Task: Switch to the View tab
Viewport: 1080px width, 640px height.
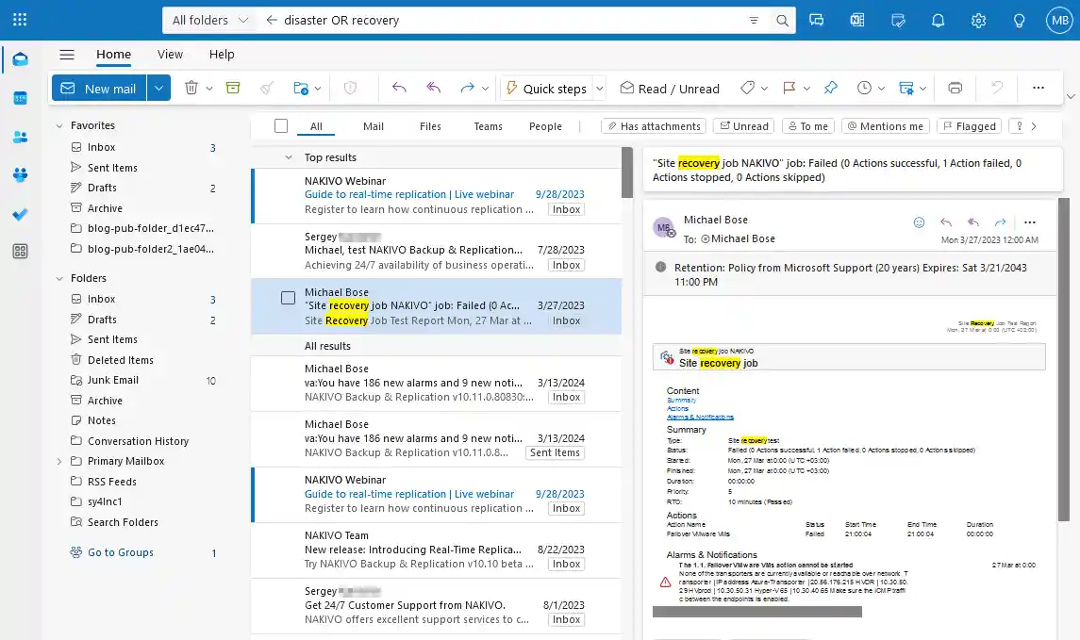Action: [170, 55]
